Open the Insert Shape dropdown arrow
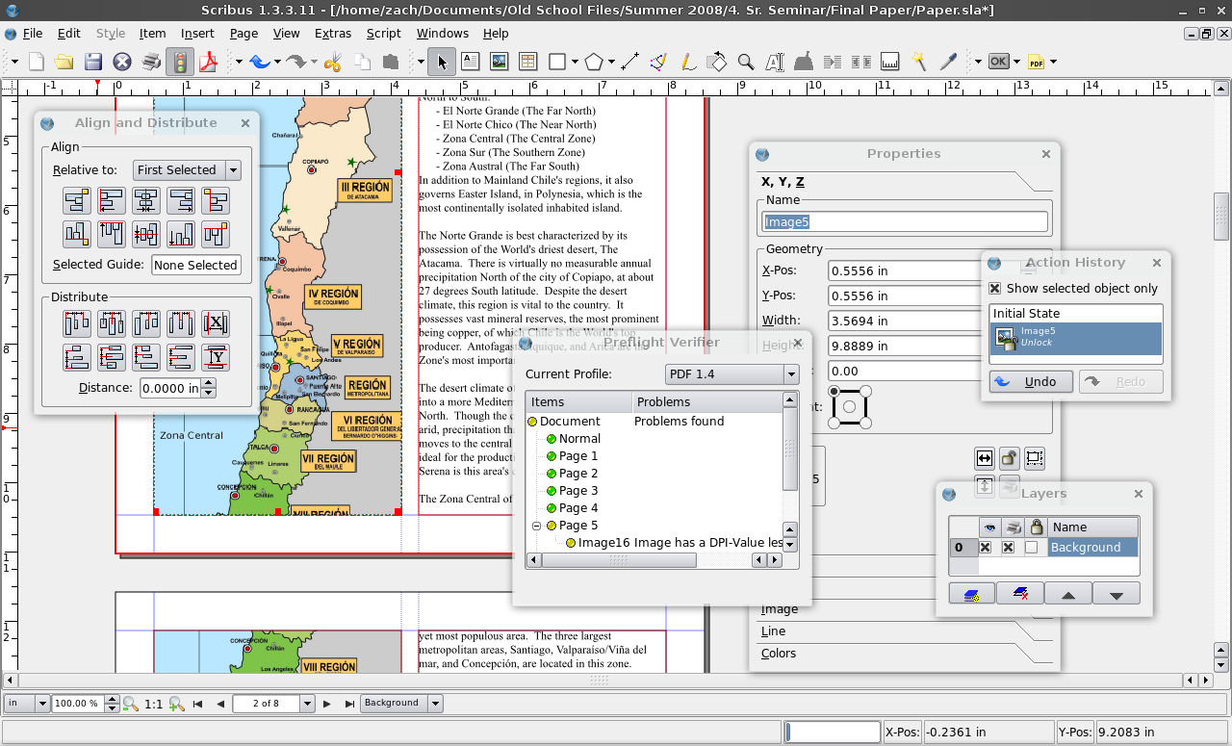This screenshot has width=1232, height=746. point(575,62)
